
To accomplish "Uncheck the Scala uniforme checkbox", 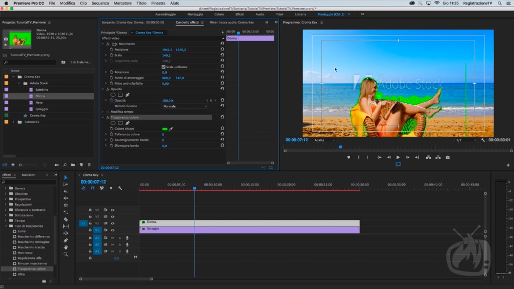I will pyautogui.click(x=163, y=67).
